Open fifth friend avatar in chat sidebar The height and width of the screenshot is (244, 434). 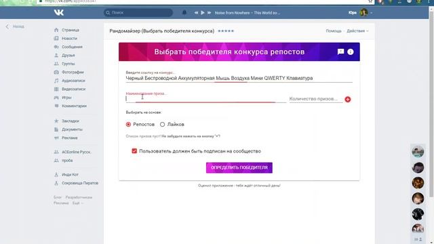pos(418,214)
